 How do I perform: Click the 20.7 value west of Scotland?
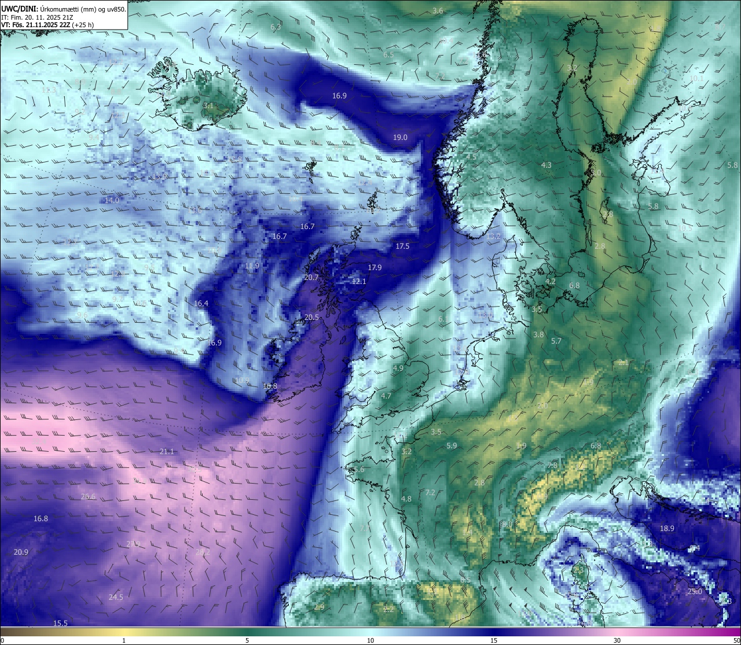pyautogui.click(x=311, y=278)
